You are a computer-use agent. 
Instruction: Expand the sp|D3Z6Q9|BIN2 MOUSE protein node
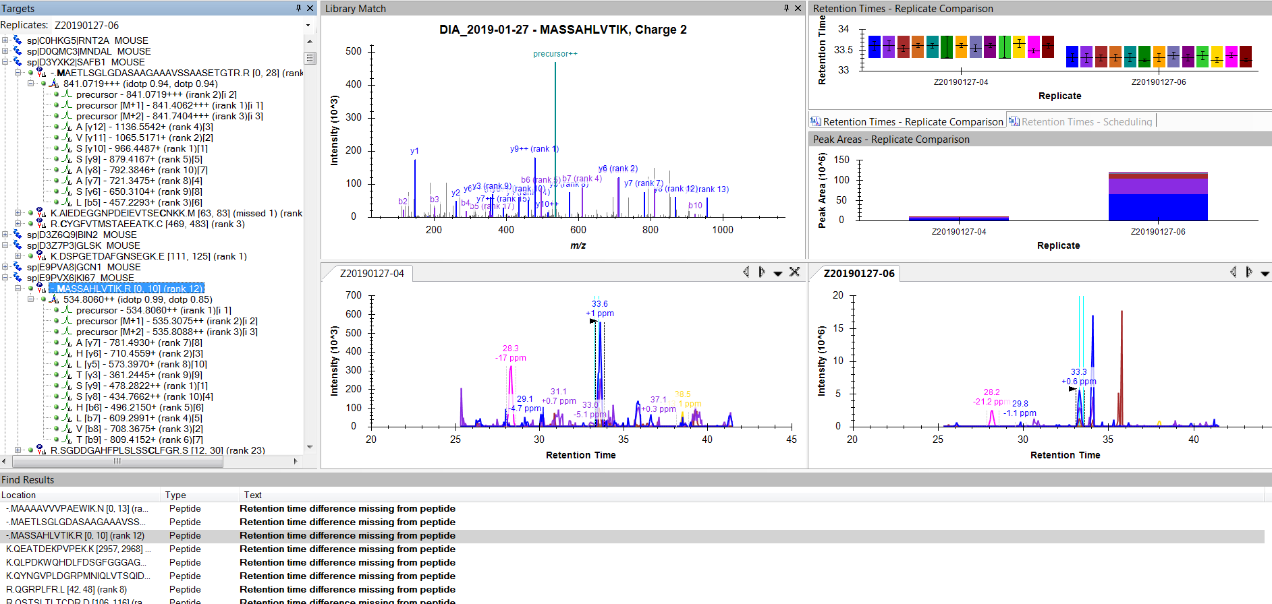5,235
